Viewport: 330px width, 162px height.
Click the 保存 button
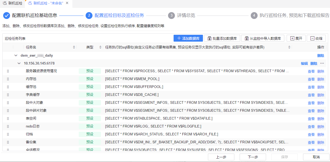point(285,157)
